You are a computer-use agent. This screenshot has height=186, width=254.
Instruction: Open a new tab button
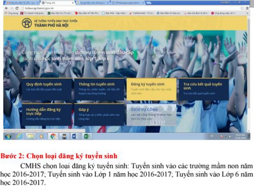coord(149,3)
